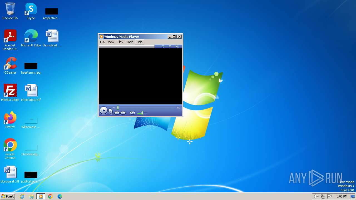The image size is (356, 200).
Task: Click the black video display area
Action: pos(140,74)
